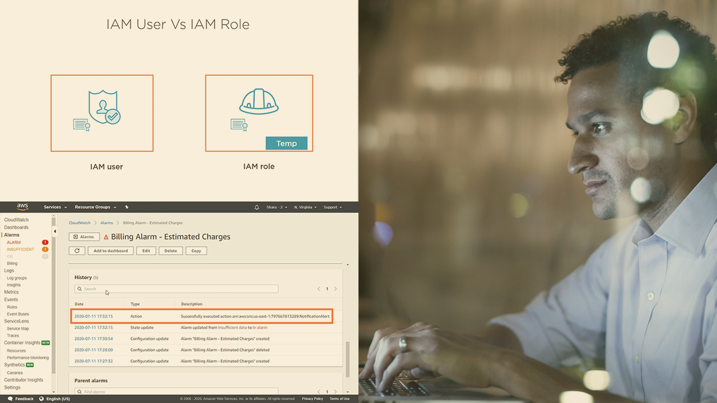Go to previous page of History

(319, 289)
